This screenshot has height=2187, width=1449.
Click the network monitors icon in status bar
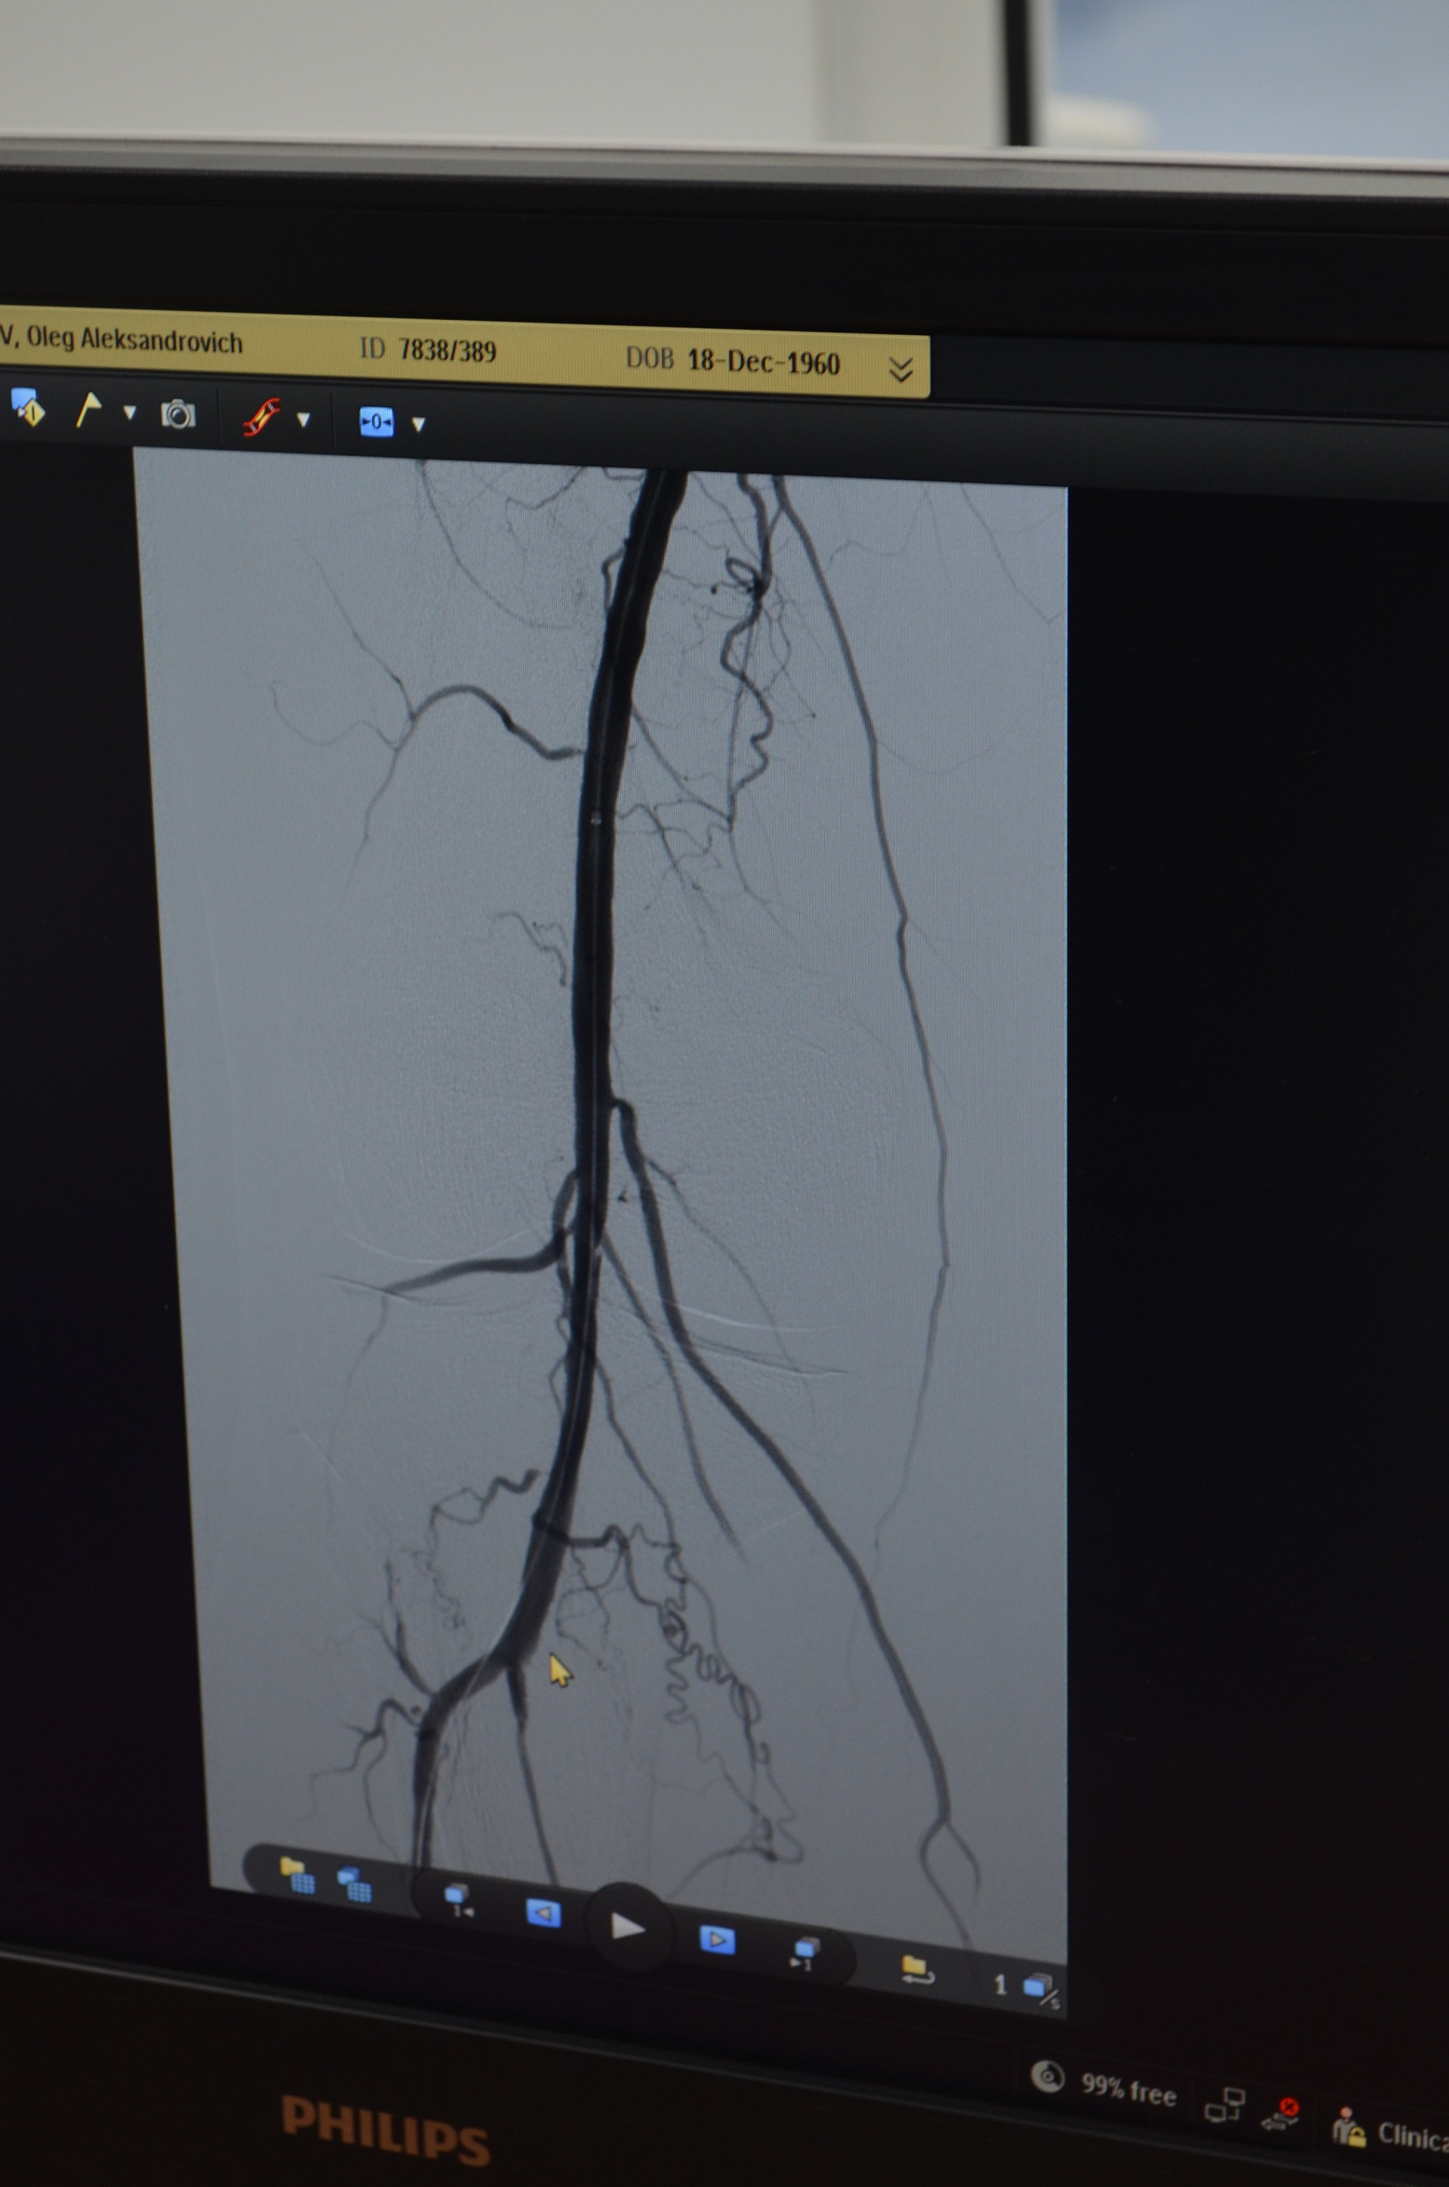(x=1224, y=2104)
